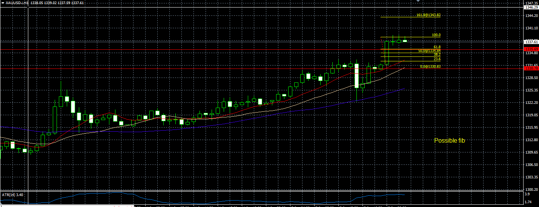The width and height of the screenshot is (539, 207).
Task: Click the 1319.05 price scale value
Action: pyautogui.click(x=531, y=115)
